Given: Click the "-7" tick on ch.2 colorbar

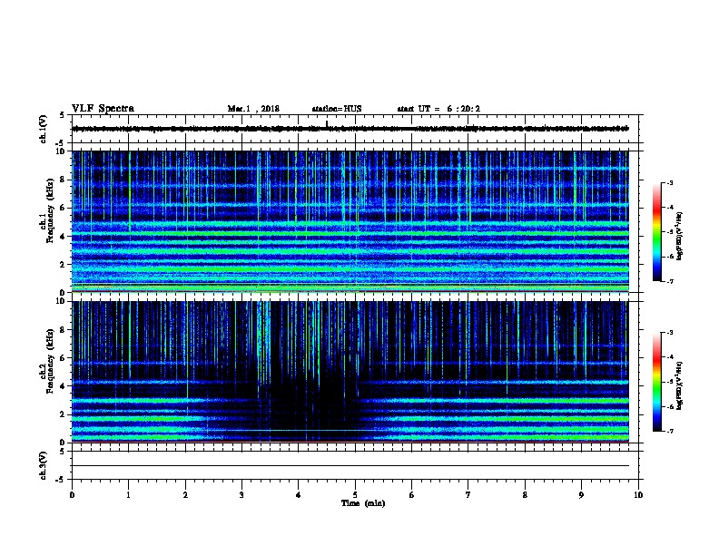Looking at the screenshot, I should [670, 431].
